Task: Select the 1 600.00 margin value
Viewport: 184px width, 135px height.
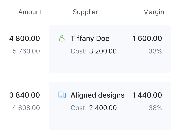Action: point(147,38)
